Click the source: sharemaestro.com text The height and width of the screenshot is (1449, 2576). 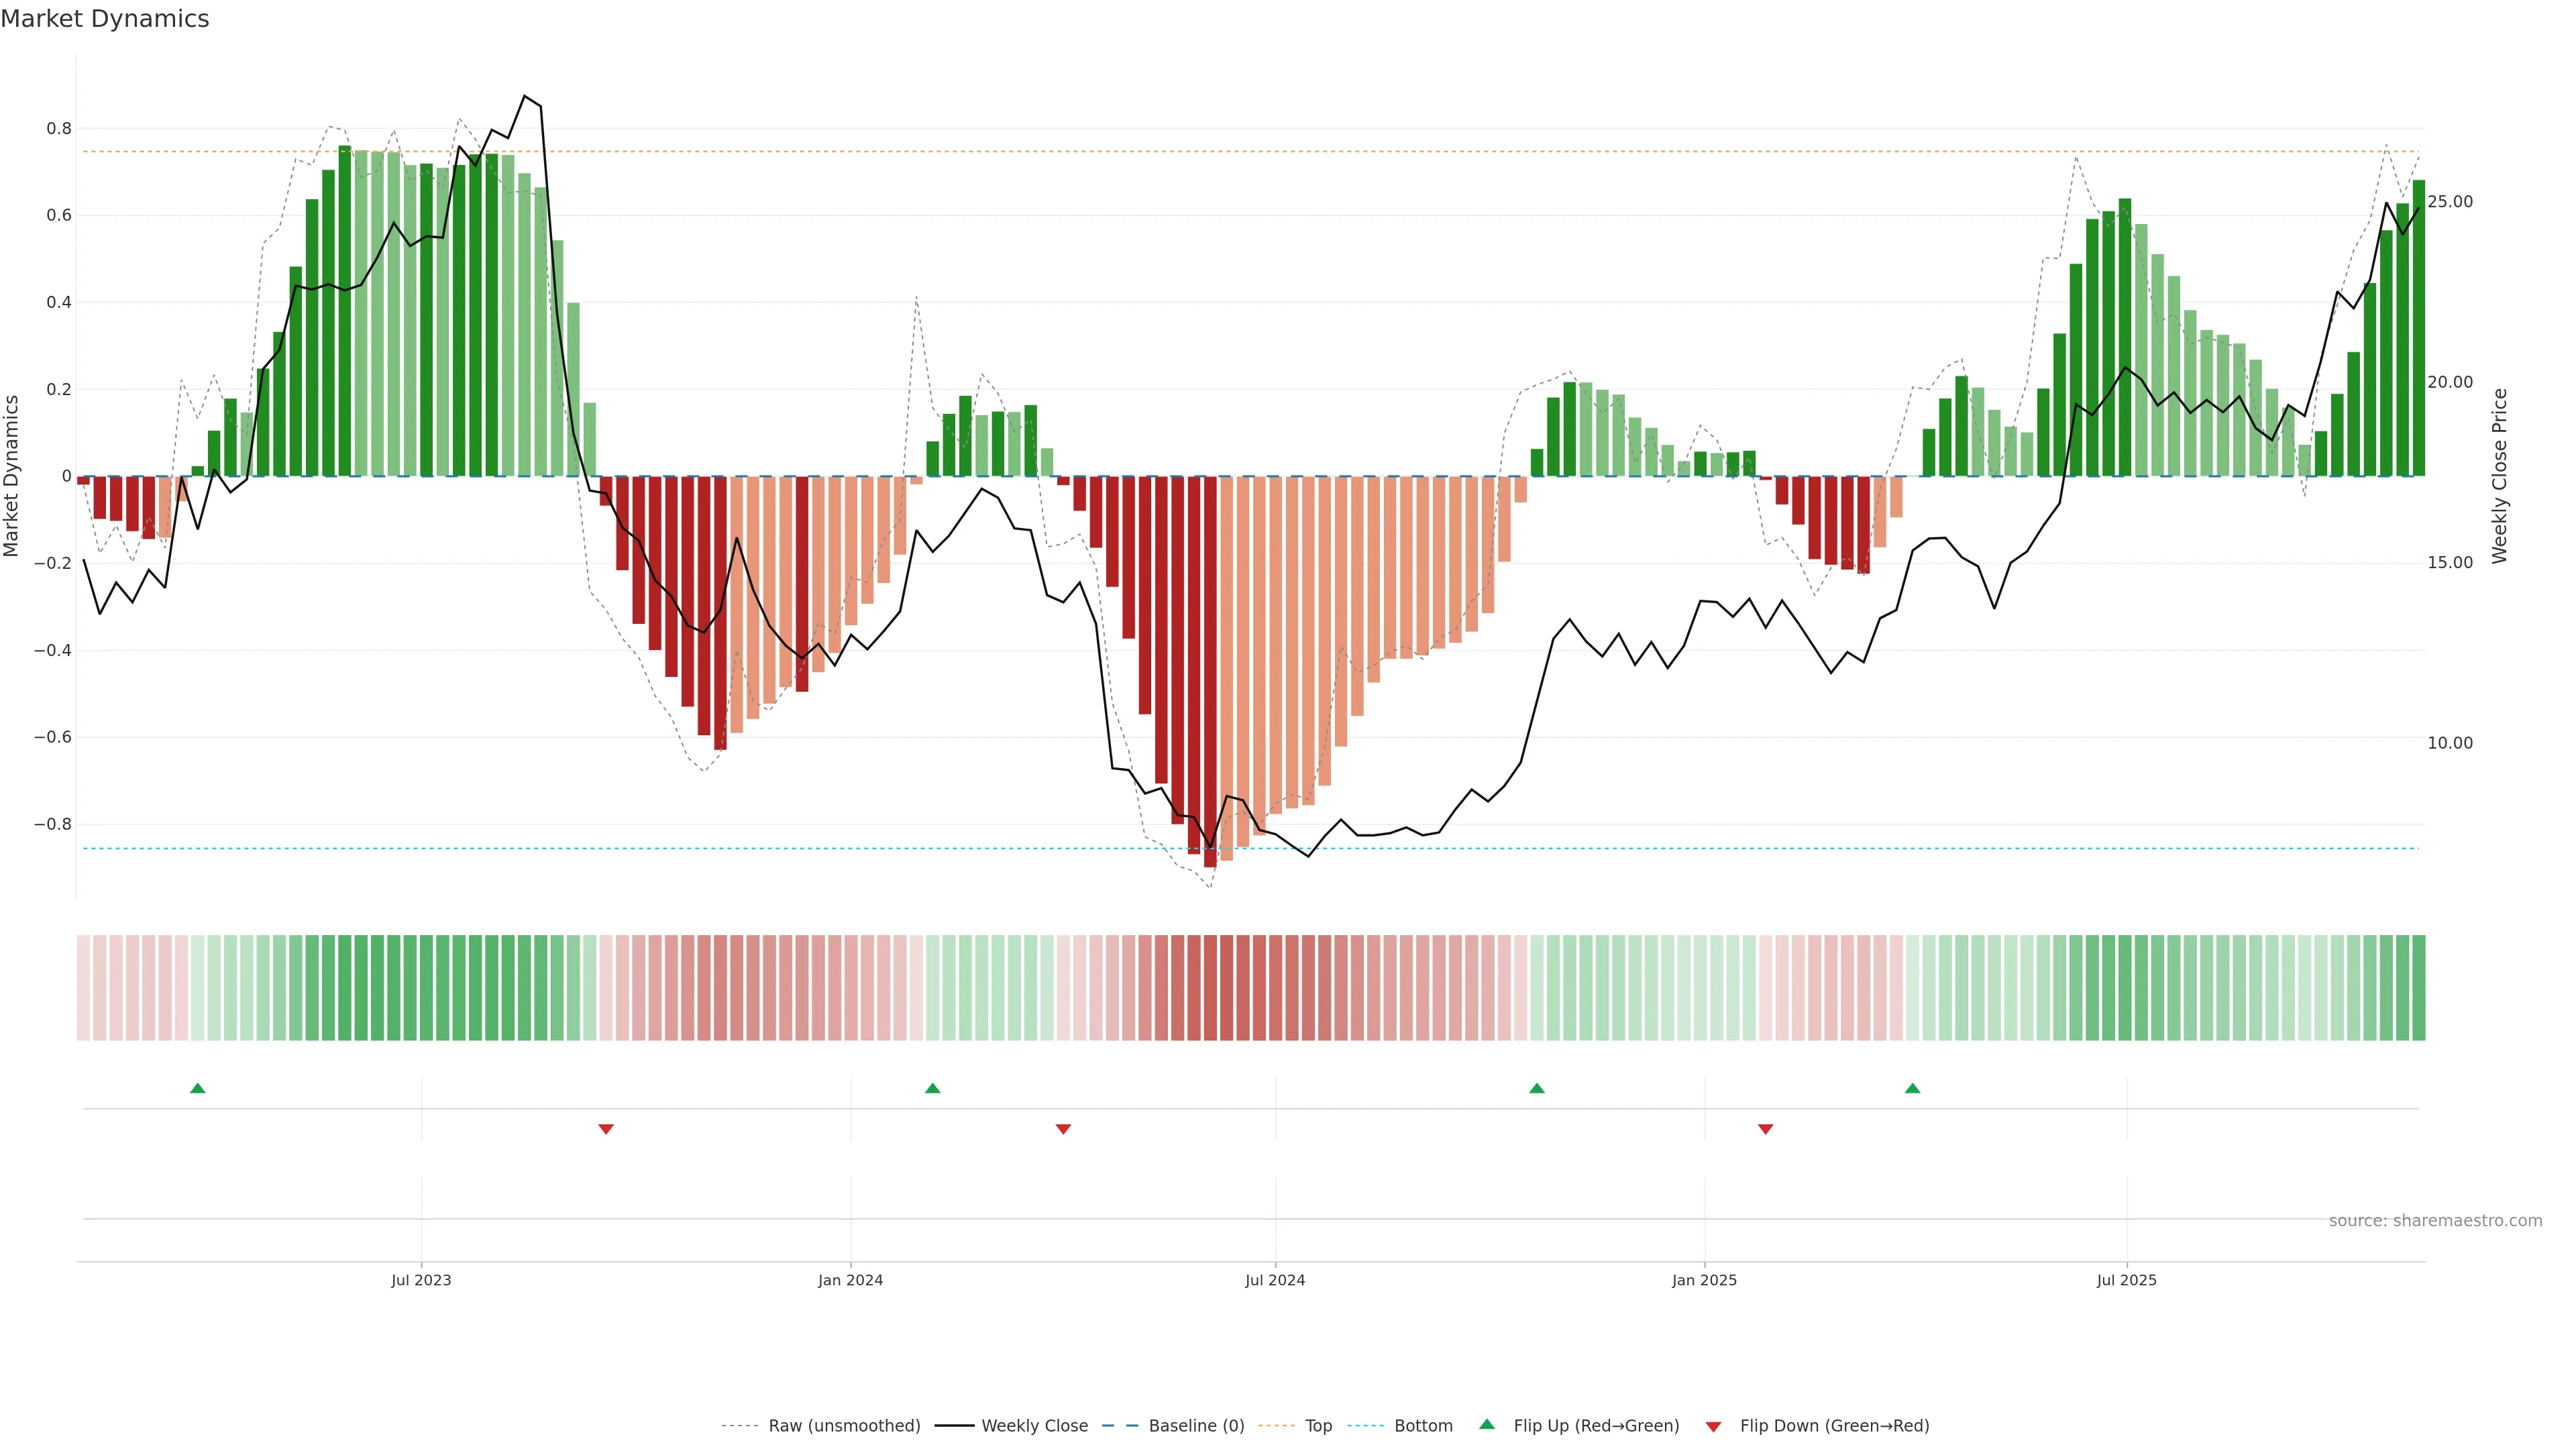pyautogui.click(x=2435, y=1221)
